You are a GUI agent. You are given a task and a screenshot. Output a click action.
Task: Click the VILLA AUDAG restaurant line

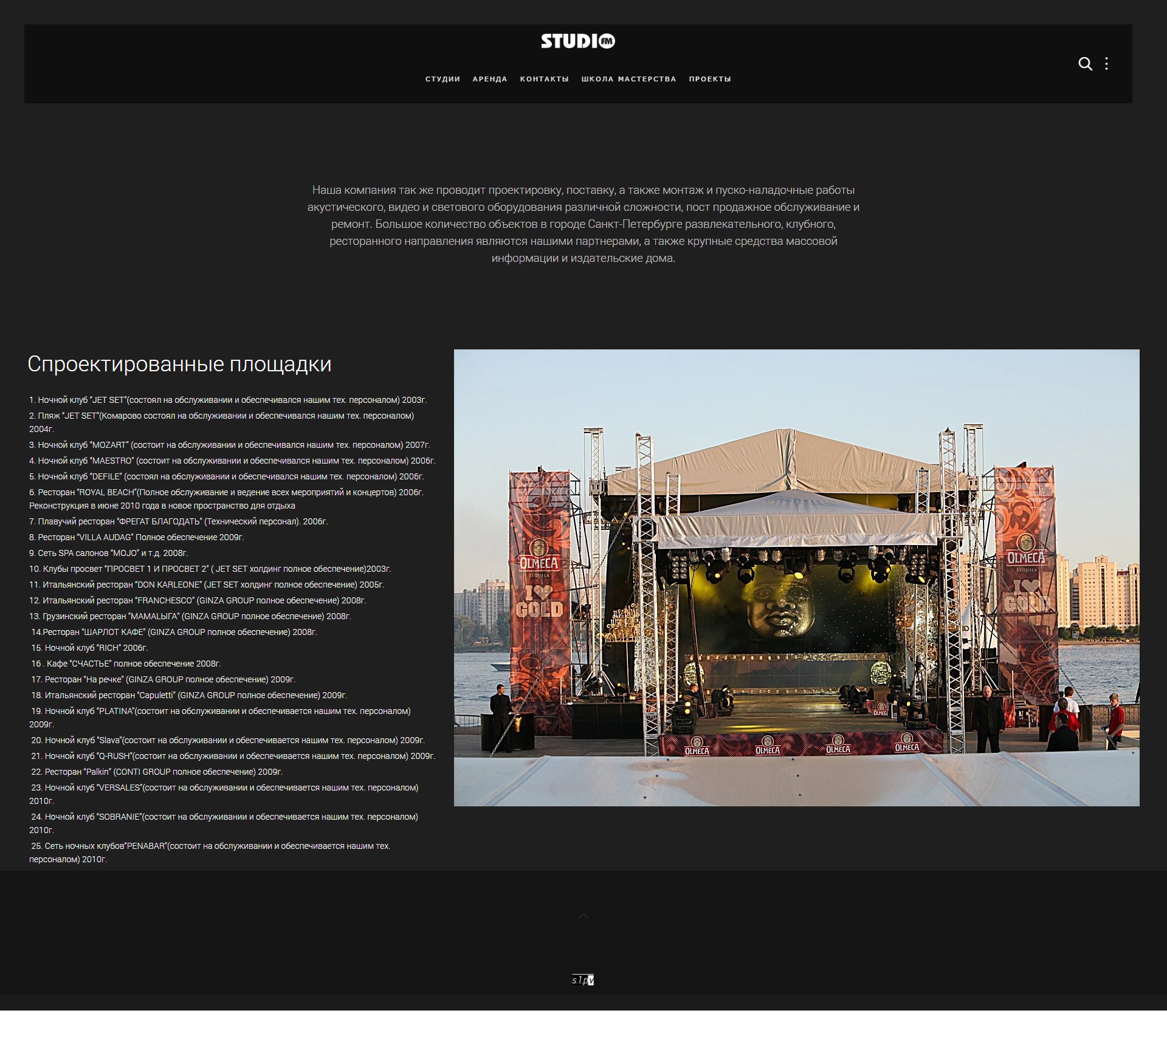pyautogui.click(x=137, y=537)
